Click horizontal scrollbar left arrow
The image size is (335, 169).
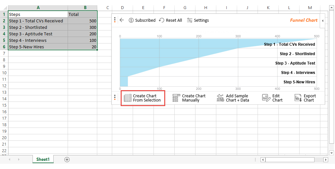click(263, 160)
